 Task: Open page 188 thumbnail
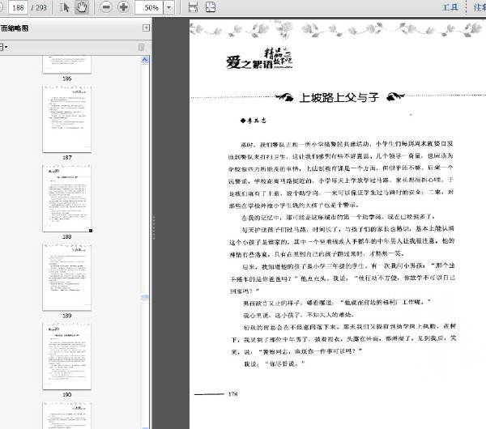(66, 198)
